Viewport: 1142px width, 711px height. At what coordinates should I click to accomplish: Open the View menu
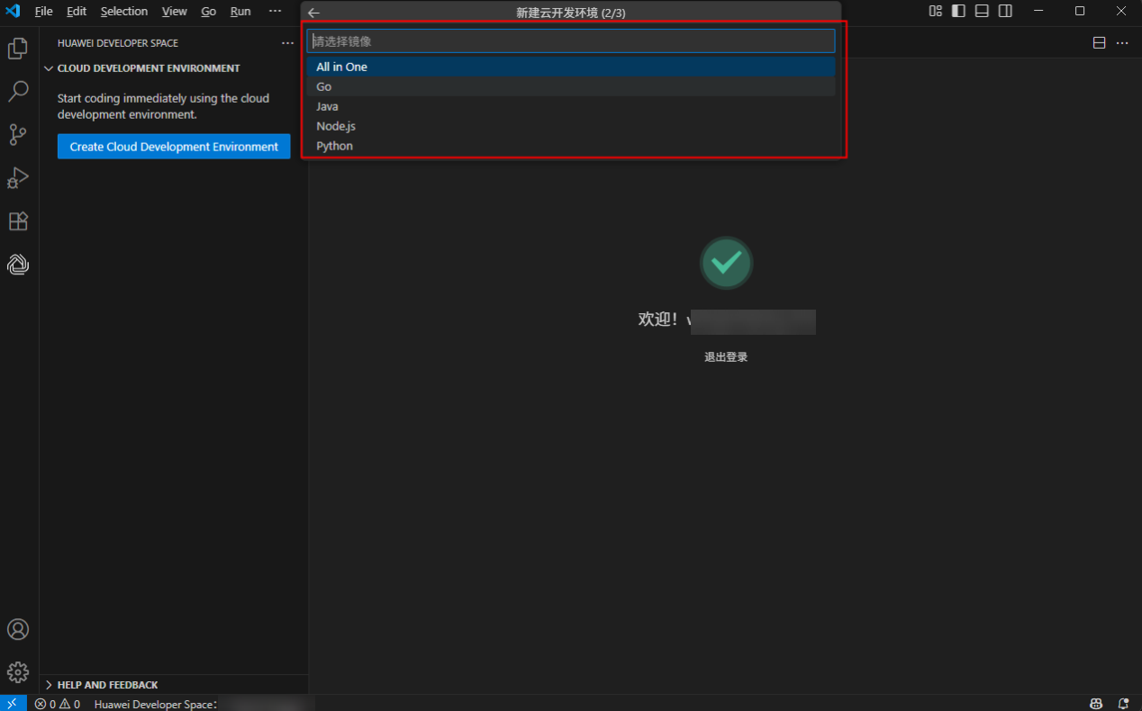coord(174,12)
